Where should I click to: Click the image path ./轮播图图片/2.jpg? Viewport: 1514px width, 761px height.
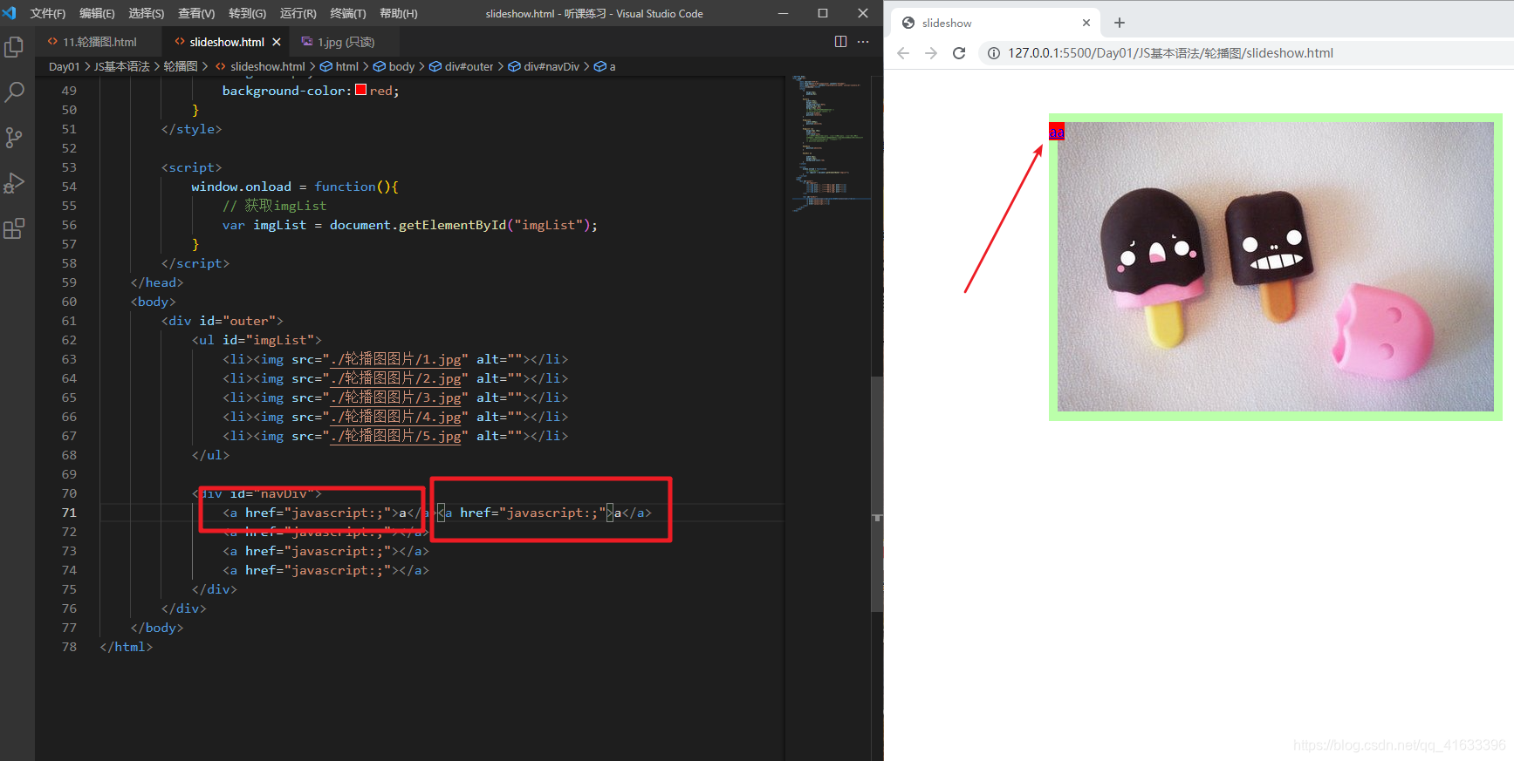pyautogui.click(x=395, y=378)
